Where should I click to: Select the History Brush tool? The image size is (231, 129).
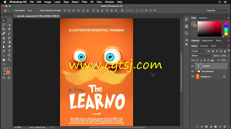pyautogui.click(x=9, y=38)
